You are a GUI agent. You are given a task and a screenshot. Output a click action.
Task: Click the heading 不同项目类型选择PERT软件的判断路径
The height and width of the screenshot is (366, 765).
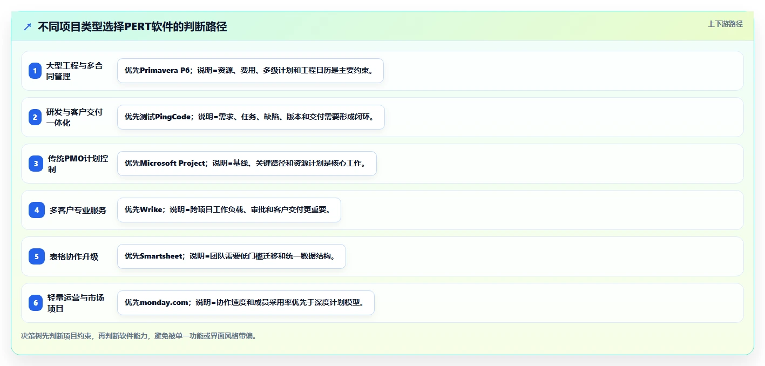(x=132, y=26)
